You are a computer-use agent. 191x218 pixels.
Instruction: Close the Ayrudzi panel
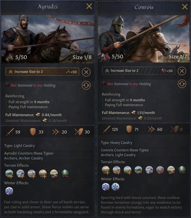[x=89, y=6]
